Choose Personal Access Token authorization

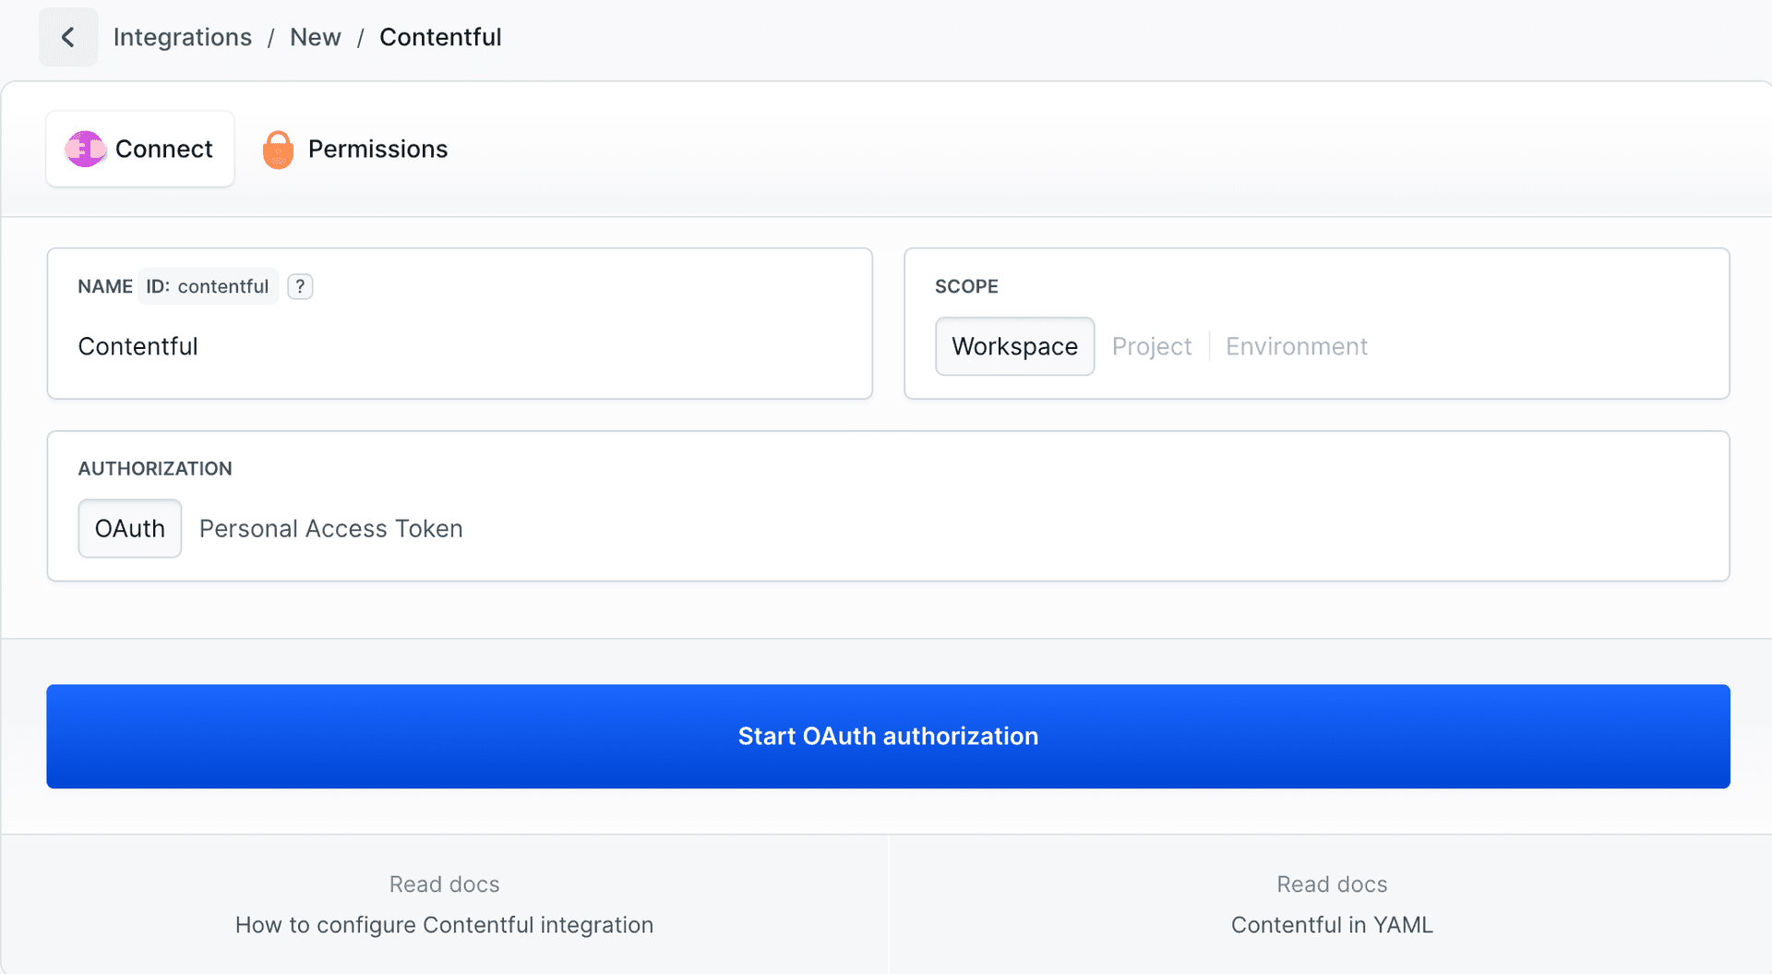[x=331, y=528]
